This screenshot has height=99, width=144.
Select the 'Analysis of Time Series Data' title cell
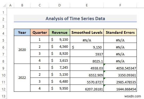75,19
